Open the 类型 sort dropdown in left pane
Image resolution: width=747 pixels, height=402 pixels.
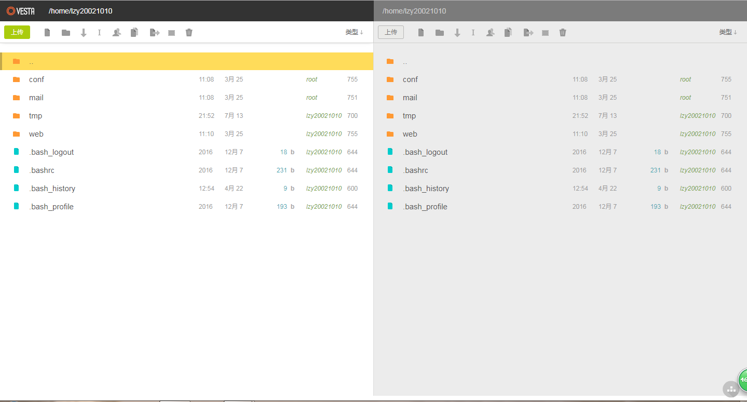click(x=354, y=32)
